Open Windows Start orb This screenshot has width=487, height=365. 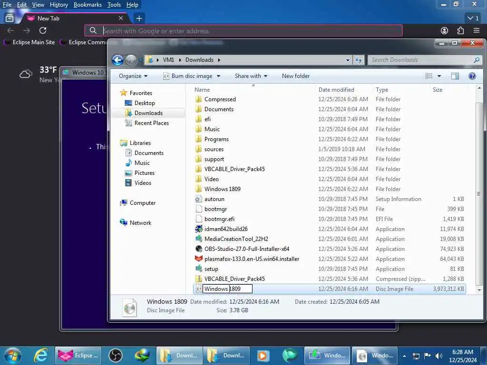pos(13,355)
